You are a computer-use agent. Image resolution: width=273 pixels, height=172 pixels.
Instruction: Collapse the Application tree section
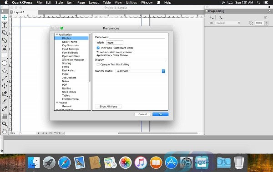[x=57, y=34]
